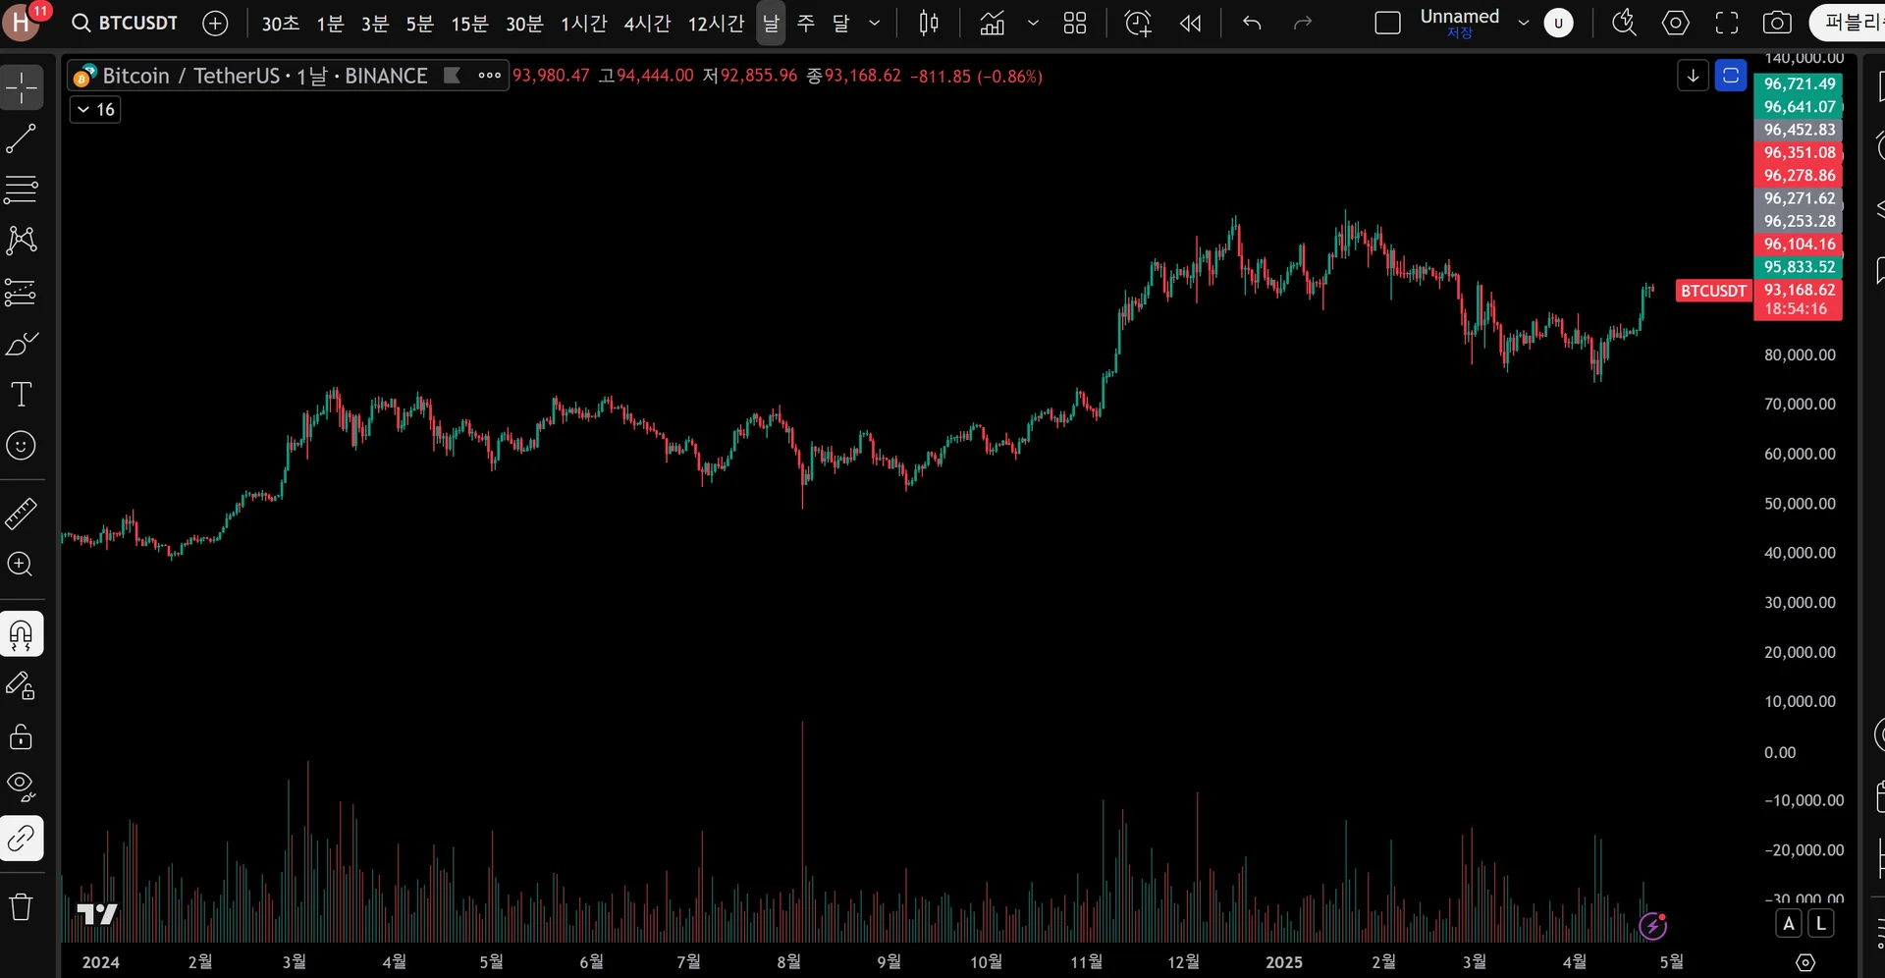Viewport: 1885px width, 978px height.
Task: Click the Unnamed 저장 save layout button
Action: pos(1460,23)
